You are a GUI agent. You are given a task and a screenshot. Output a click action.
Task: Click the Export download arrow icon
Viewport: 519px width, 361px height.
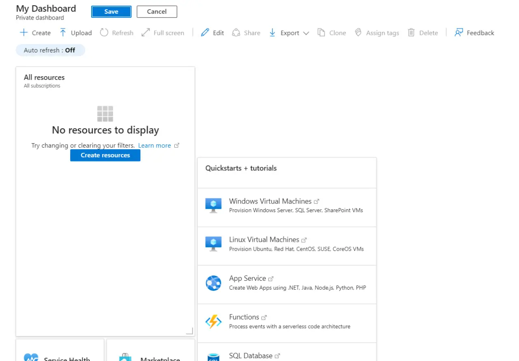272,33
